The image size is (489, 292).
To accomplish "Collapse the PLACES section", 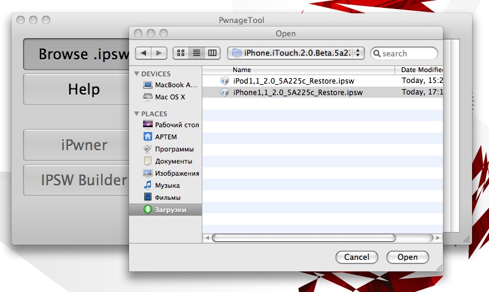I will [x=136, y=114].
